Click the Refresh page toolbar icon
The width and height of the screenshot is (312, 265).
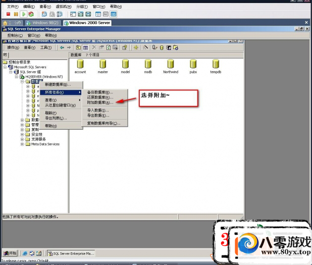click(109, 47)
